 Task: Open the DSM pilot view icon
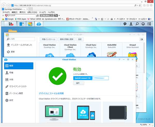[149, 24]
